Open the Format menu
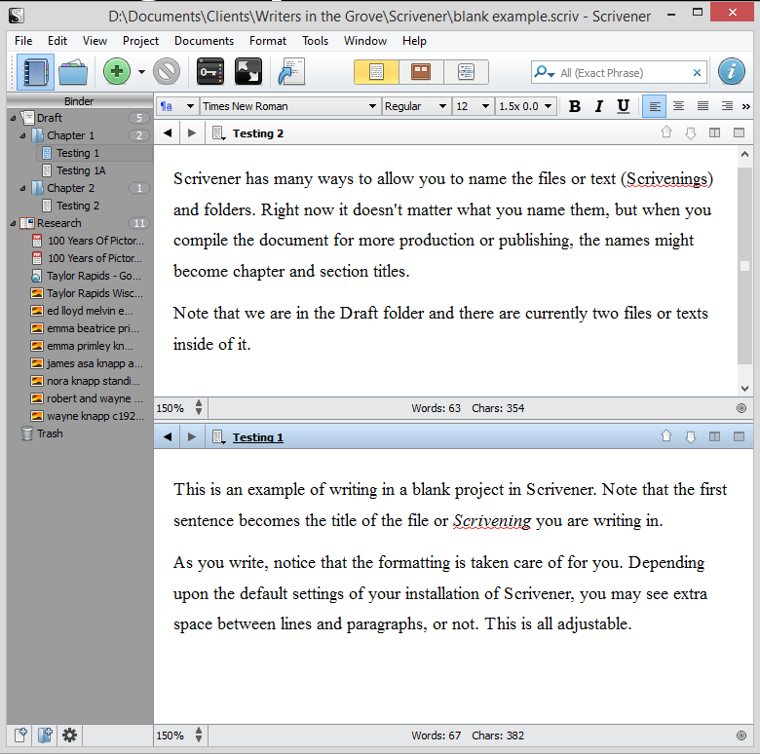This screenshot has width=760, height=754. [x=268, y=41]
